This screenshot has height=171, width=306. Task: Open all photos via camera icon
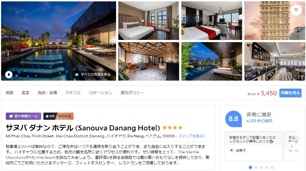[77, 74]
